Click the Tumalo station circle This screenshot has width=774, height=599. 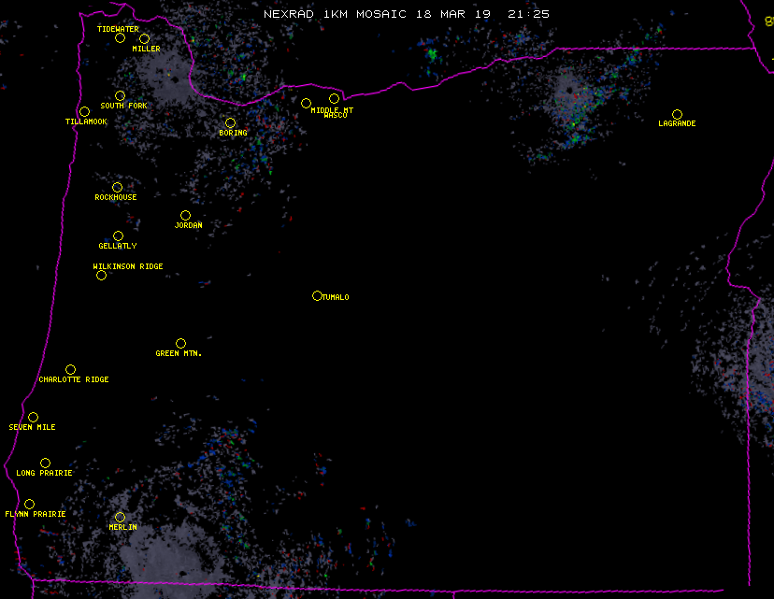point(317,296)
